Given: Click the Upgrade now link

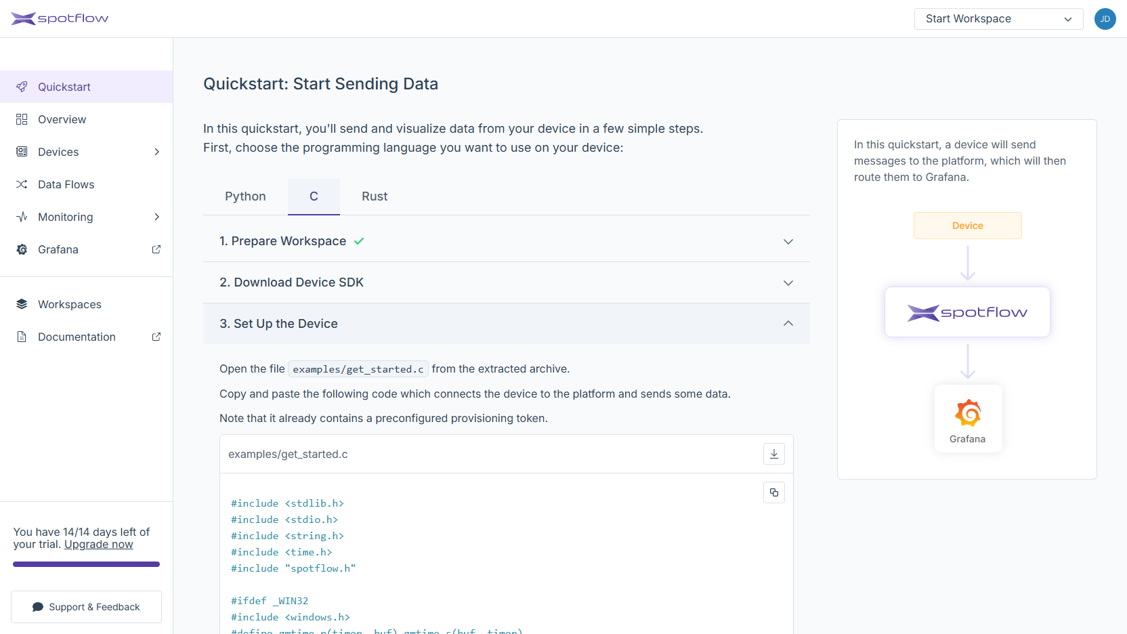Looking at the screenshot, I should pyautogui.click(x=99, y=545).
